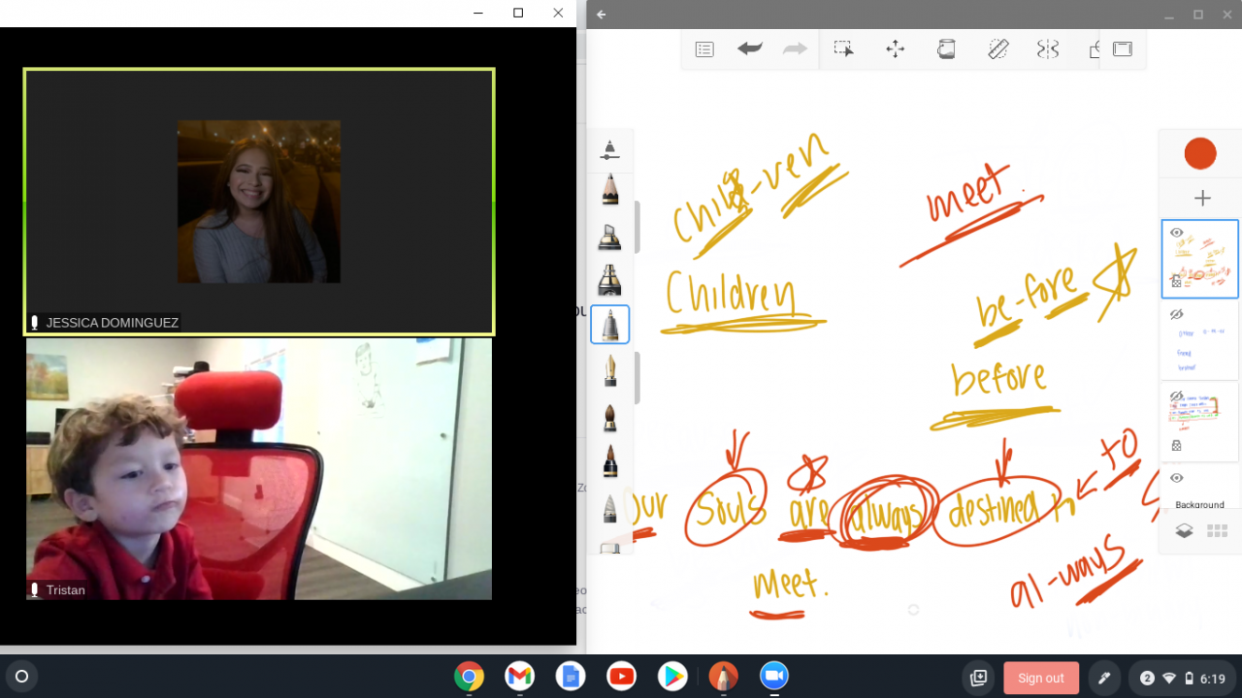This screenshot has height=698, width=1242.
Task: Maximize the Zoom meeting window
Action: (518, 13)
